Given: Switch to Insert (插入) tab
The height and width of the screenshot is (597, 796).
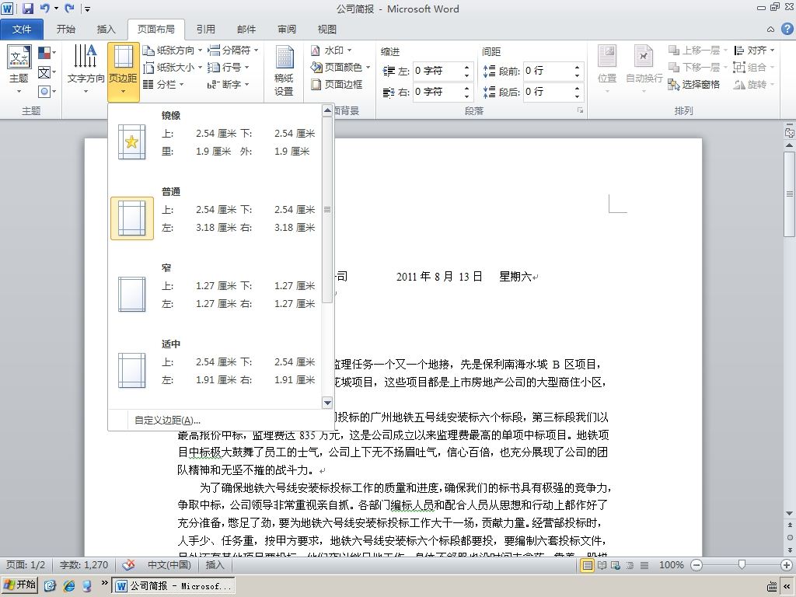Looking at the screenshot, I should 106,30.
